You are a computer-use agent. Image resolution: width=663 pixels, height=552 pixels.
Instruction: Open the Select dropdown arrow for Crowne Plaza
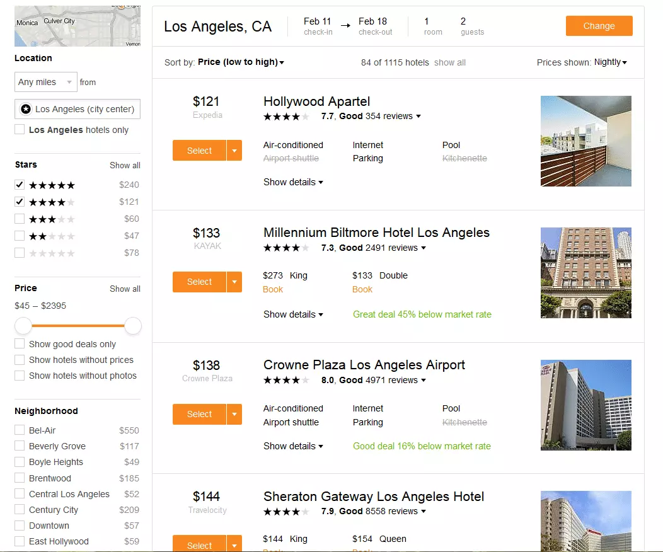(x=234, y=414)
